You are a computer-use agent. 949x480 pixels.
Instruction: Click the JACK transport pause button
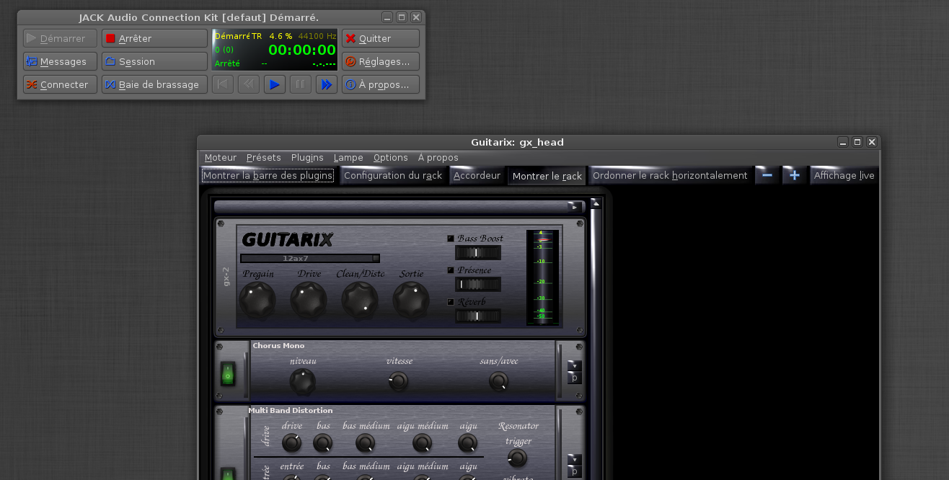[x=300, y=84]
